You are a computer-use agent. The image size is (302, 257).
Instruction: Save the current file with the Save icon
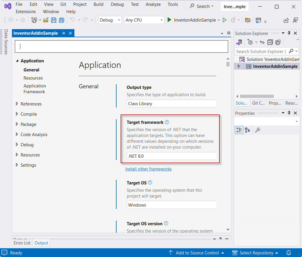tap(54, 20)
